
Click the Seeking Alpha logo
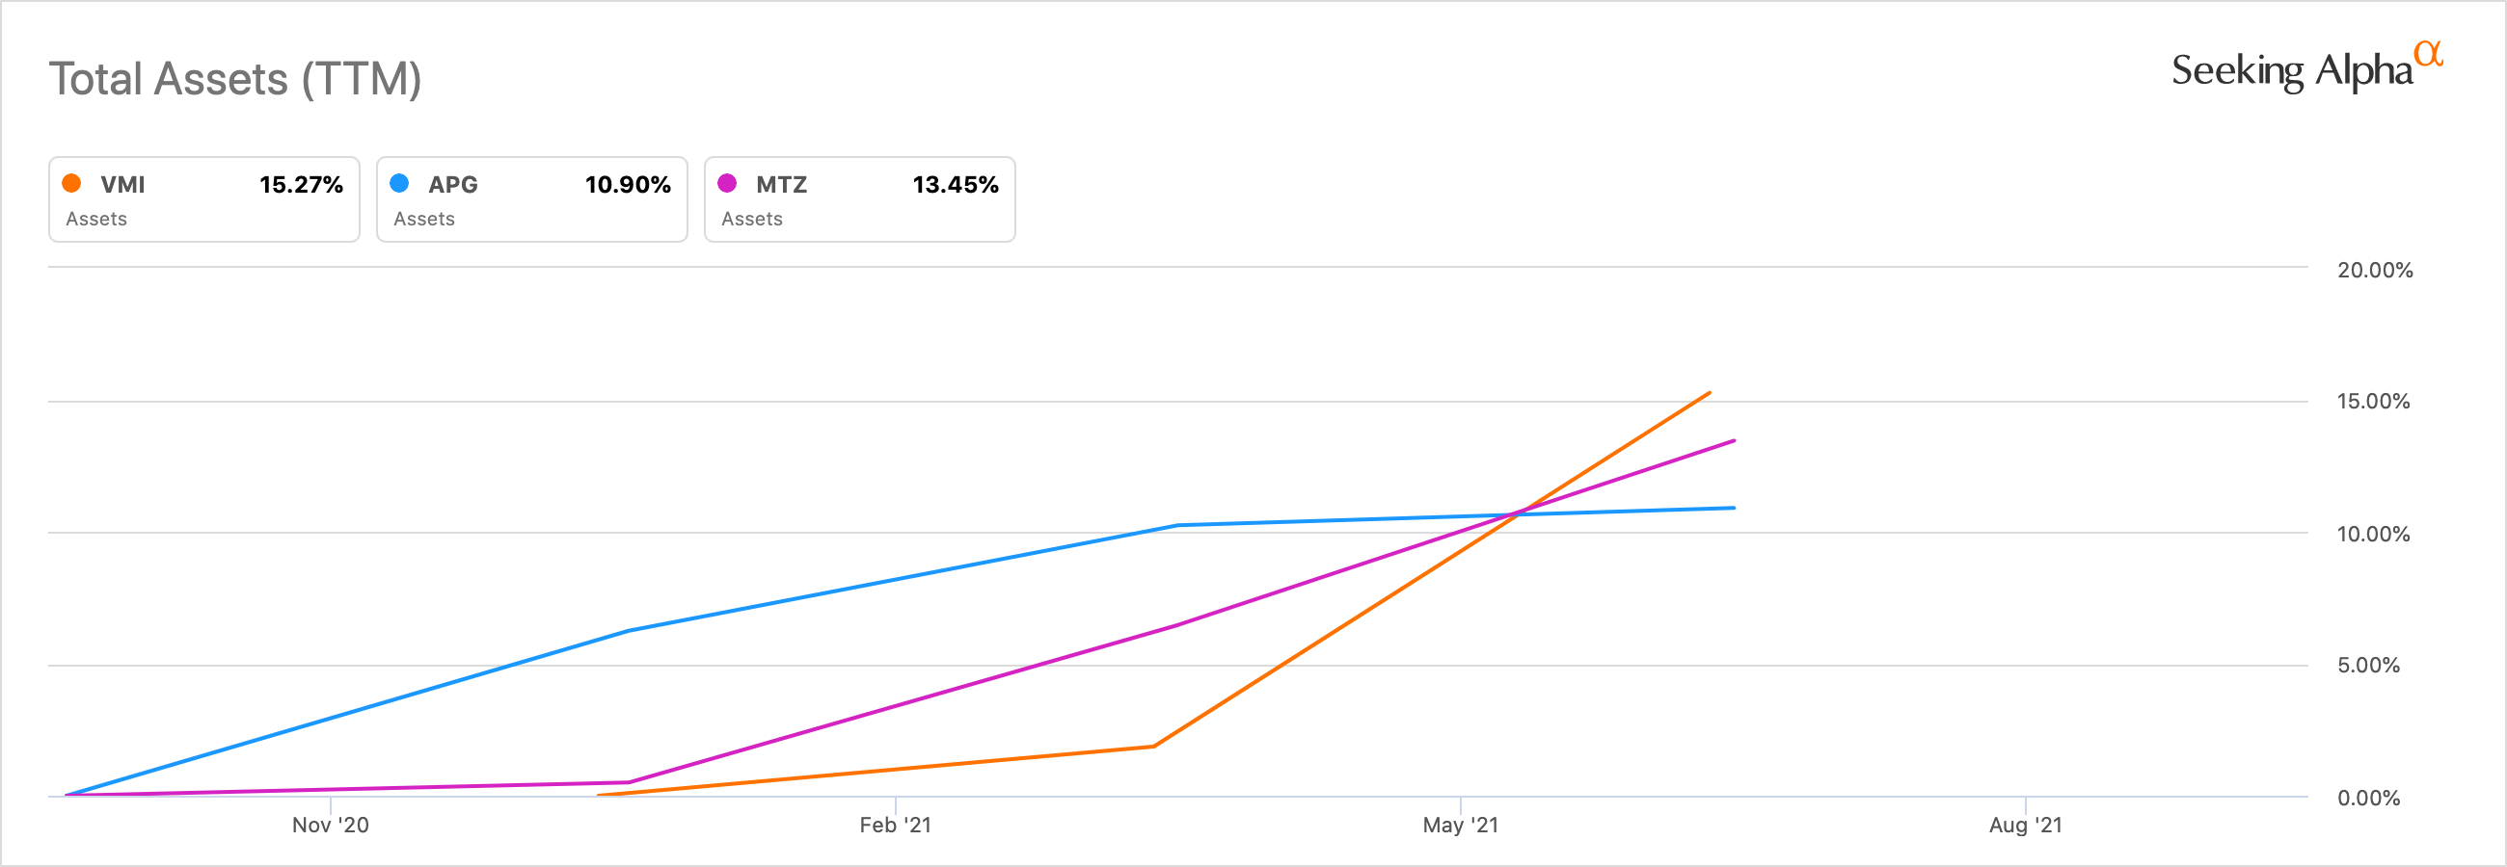pyautogui.click(x=2305, y=70)
